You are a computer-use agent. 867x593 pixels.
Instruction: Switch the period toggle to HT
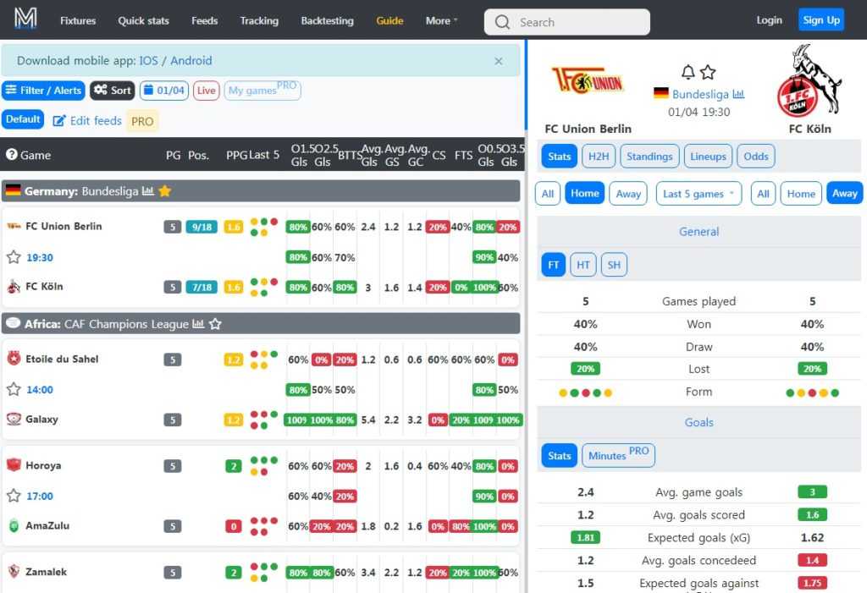tap(583, 265)
